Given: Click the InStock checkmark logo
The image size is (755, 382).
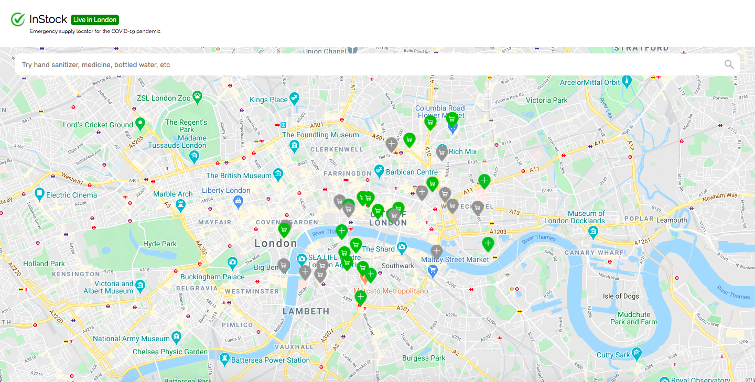Looking at the screenshot, I should [x=18, y=19].
